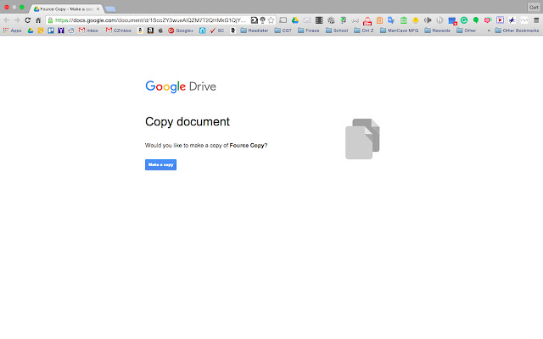Expand the Ctrl Z bookmarks folder
This screenshot has height=339, width=543.
point(364,31)
